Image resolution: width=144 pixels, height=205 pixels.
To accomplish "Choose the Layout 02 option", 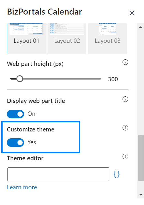I will pyautogui.click(x=67, y=39).
